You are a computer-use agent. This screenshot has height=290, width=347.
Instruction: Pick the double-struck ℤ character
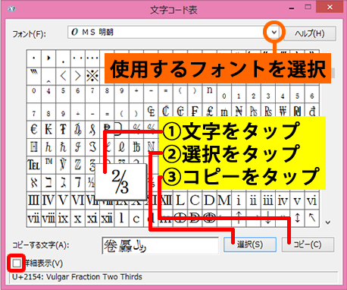pos(78,165)
